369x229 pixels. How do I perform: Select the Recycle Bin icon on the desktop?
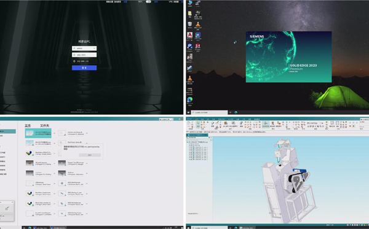(189, 25)
